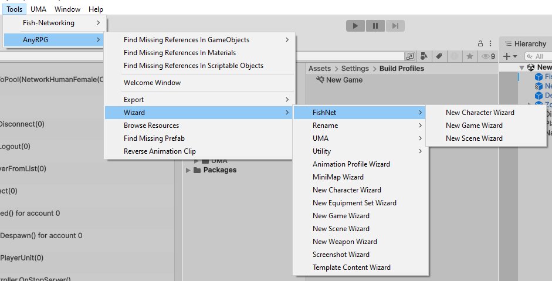552x281 pixels.
Task: Open the Help menu
Action: [x=96, y=9]
